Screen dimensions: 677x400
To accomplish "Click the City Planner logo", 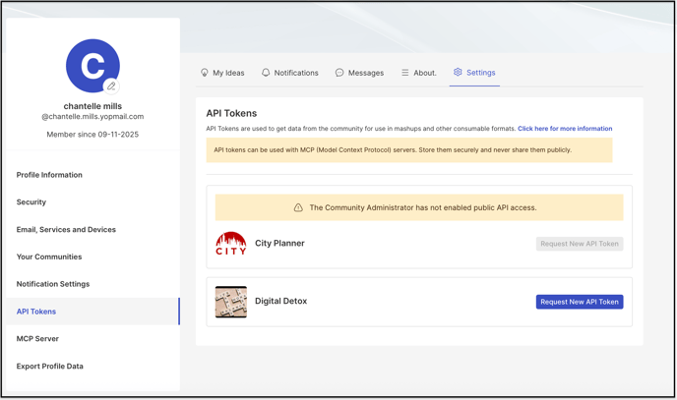I will click(231, 243).
